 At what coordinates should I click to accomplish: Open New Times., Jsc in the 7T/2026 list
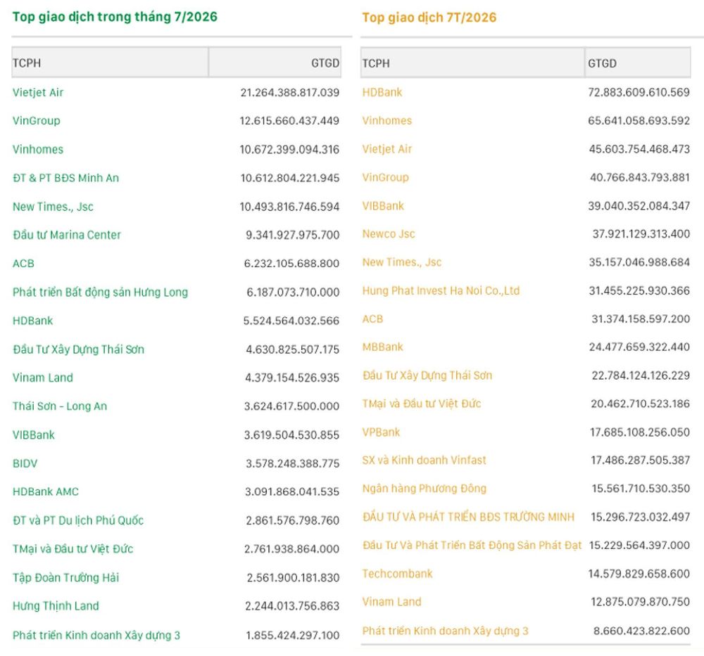pos(402,262)
